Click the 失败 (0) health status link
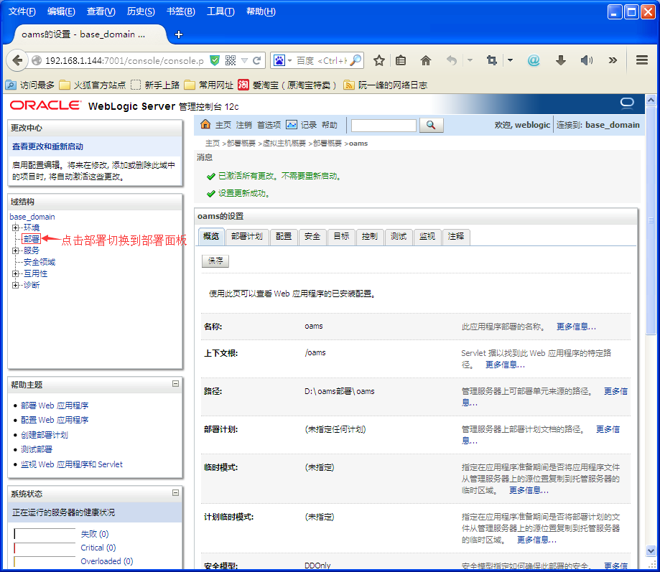 95,534
